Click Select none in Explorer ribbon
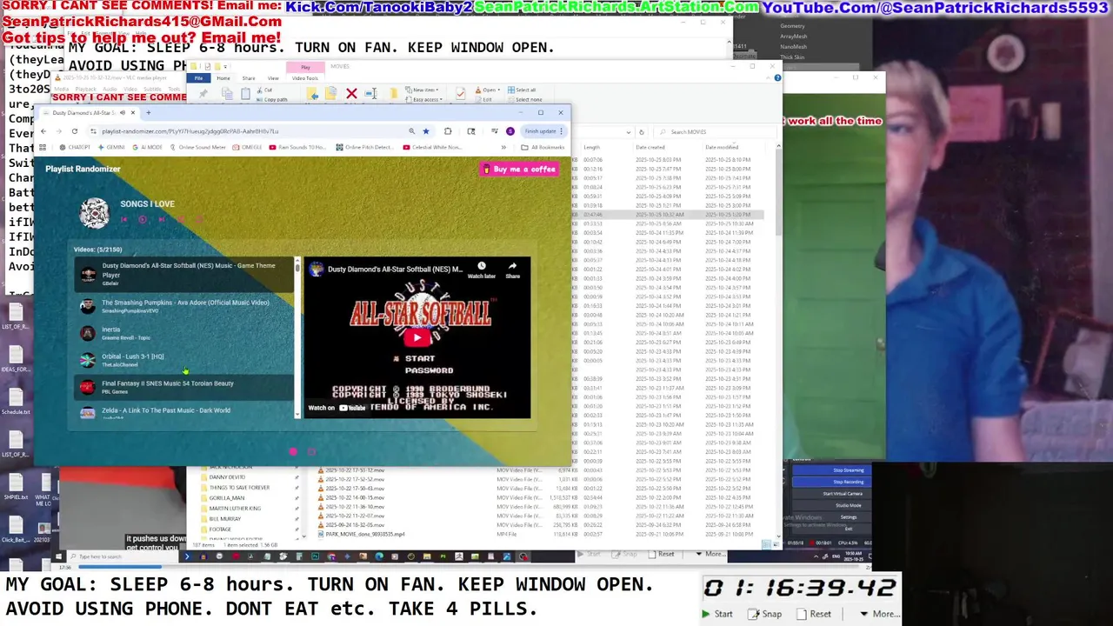The image size is (1113, 626). click(524, 99)
